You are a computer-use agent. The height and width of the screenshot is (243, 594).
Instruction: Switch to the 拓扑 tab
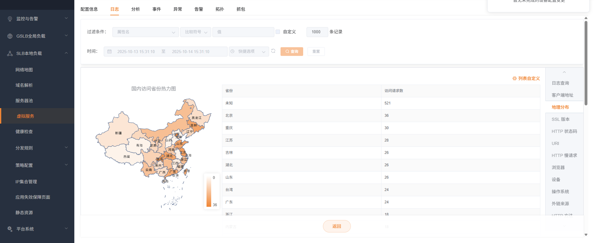coord(220,9)
